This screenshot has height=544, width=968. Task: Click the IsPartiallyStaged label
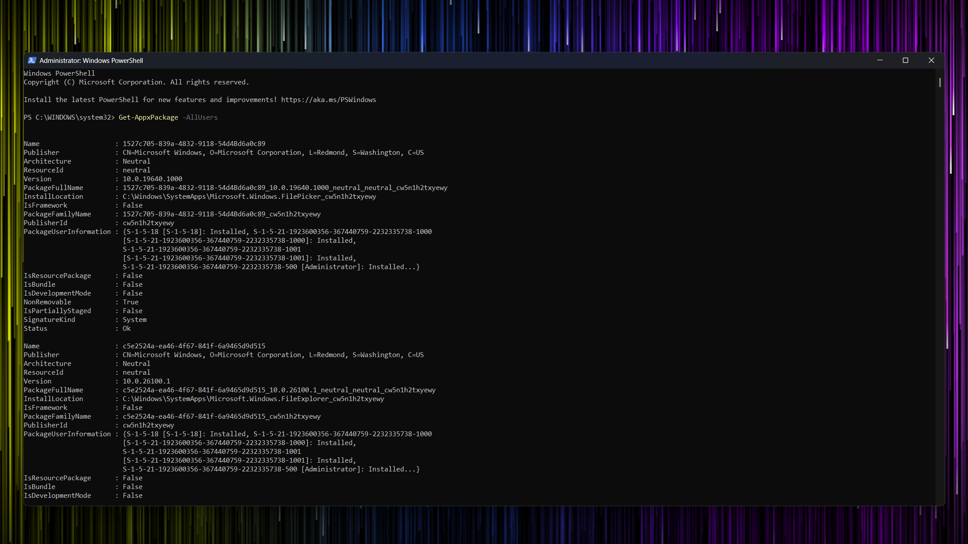(57, 311)
